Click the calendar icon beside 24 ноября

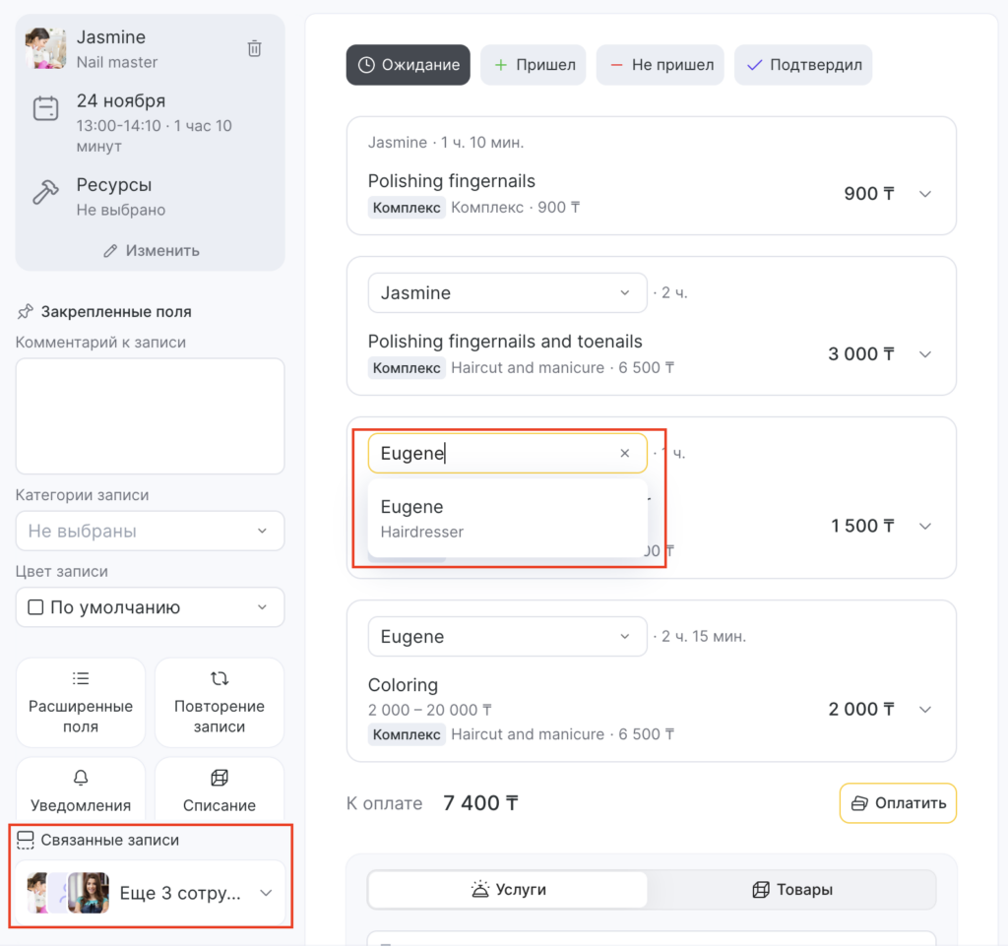tap(45, 108)
